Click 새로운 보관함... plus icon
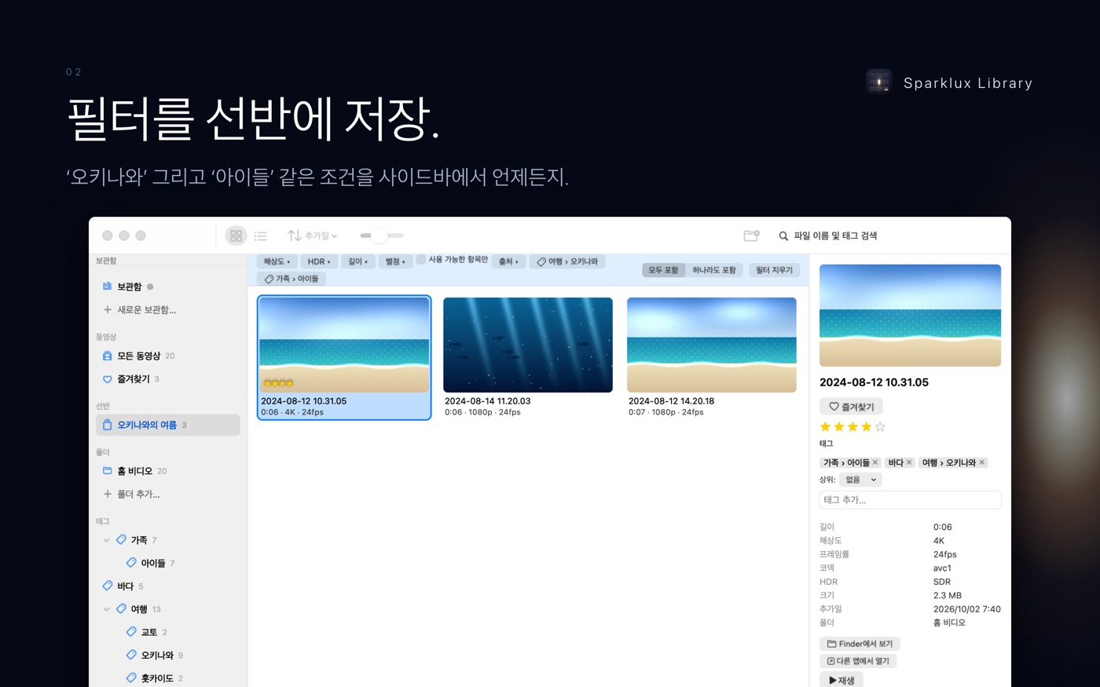Viewport: 1100px width, 687px height. point(108,309)
